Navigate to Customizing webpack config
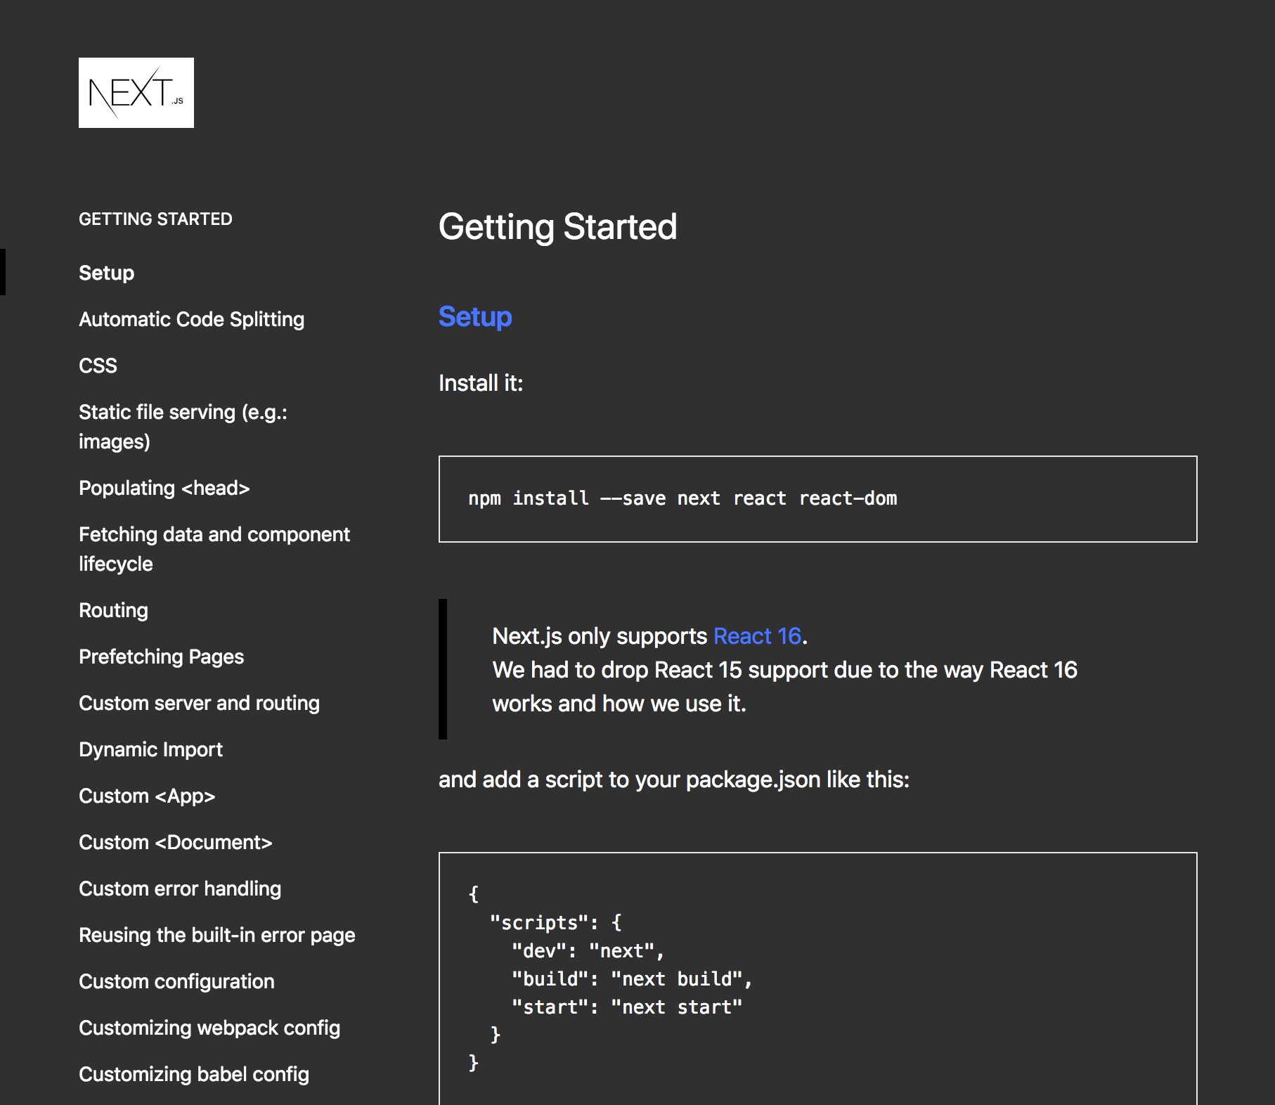 pos(209,1028)
